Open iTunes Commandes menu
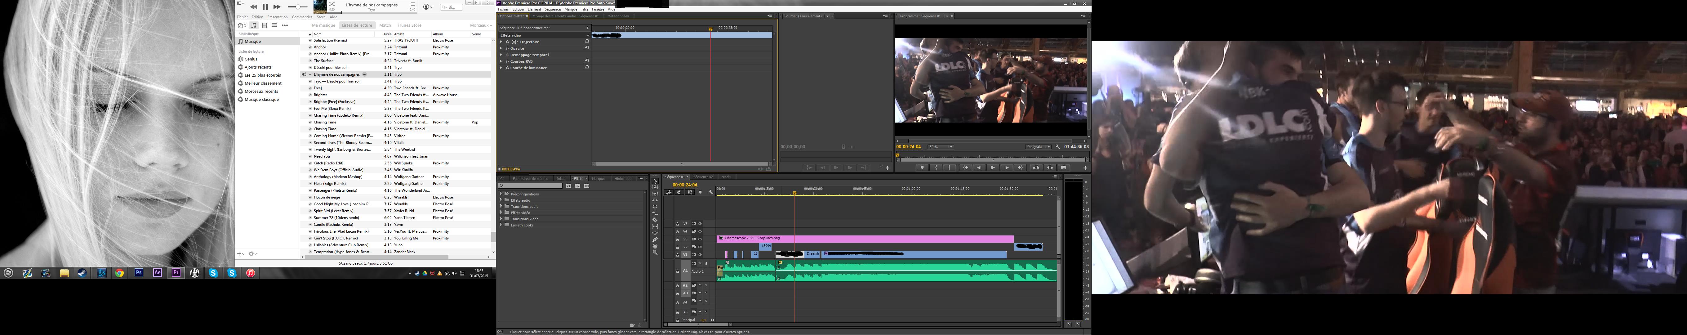The width and height of the screenshot is (1687, 335). [303, 17]
